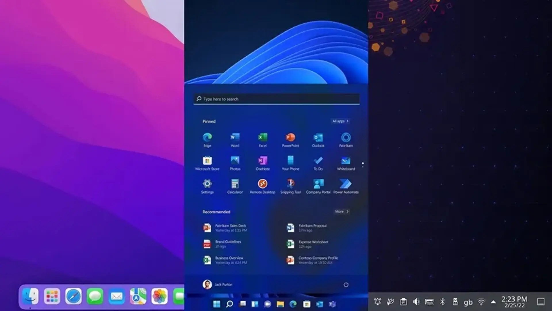Image resolution: width=552 pixels, height=311 pixels.
Task: Open Task View on the Windows taskbar
Action: 242,304
